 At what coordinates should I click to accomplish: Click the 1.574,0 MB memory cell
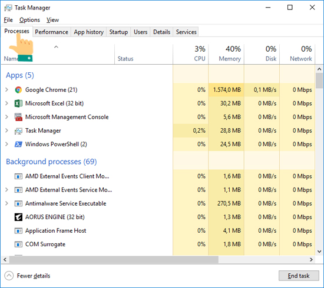226,90
